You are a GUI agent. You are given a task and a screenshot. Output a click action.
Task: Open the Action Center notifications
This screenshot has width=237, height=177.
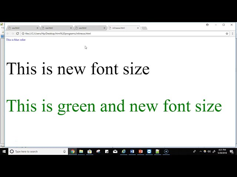coord(232,152)
